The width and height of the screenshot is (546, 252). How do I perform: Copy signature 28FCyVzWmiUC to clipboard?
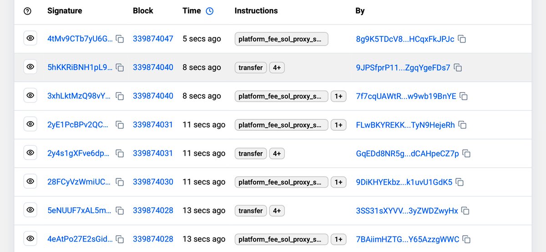120,182
